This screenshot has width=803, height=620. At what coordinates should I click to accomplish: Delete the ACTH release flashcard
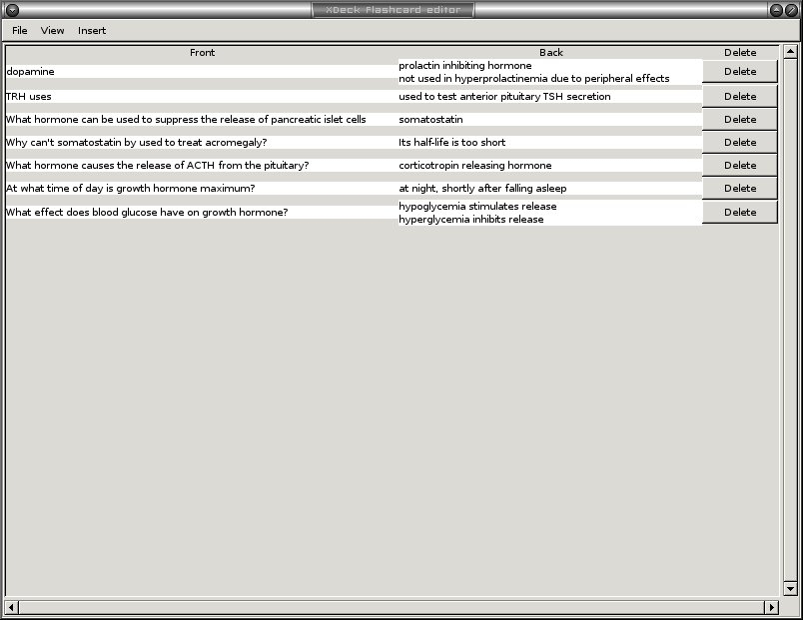point(739,166)
